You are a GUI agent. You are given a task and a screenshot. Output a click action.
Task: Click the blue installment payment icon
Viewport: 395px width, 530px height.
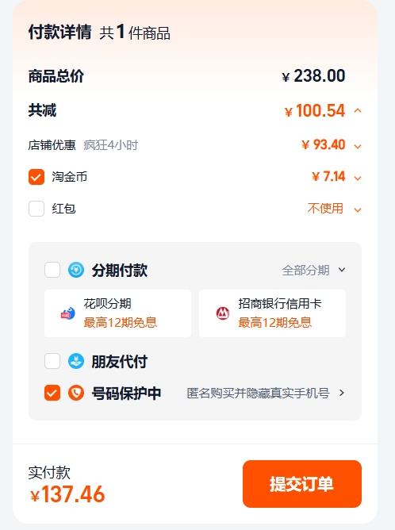coord(76,270)
